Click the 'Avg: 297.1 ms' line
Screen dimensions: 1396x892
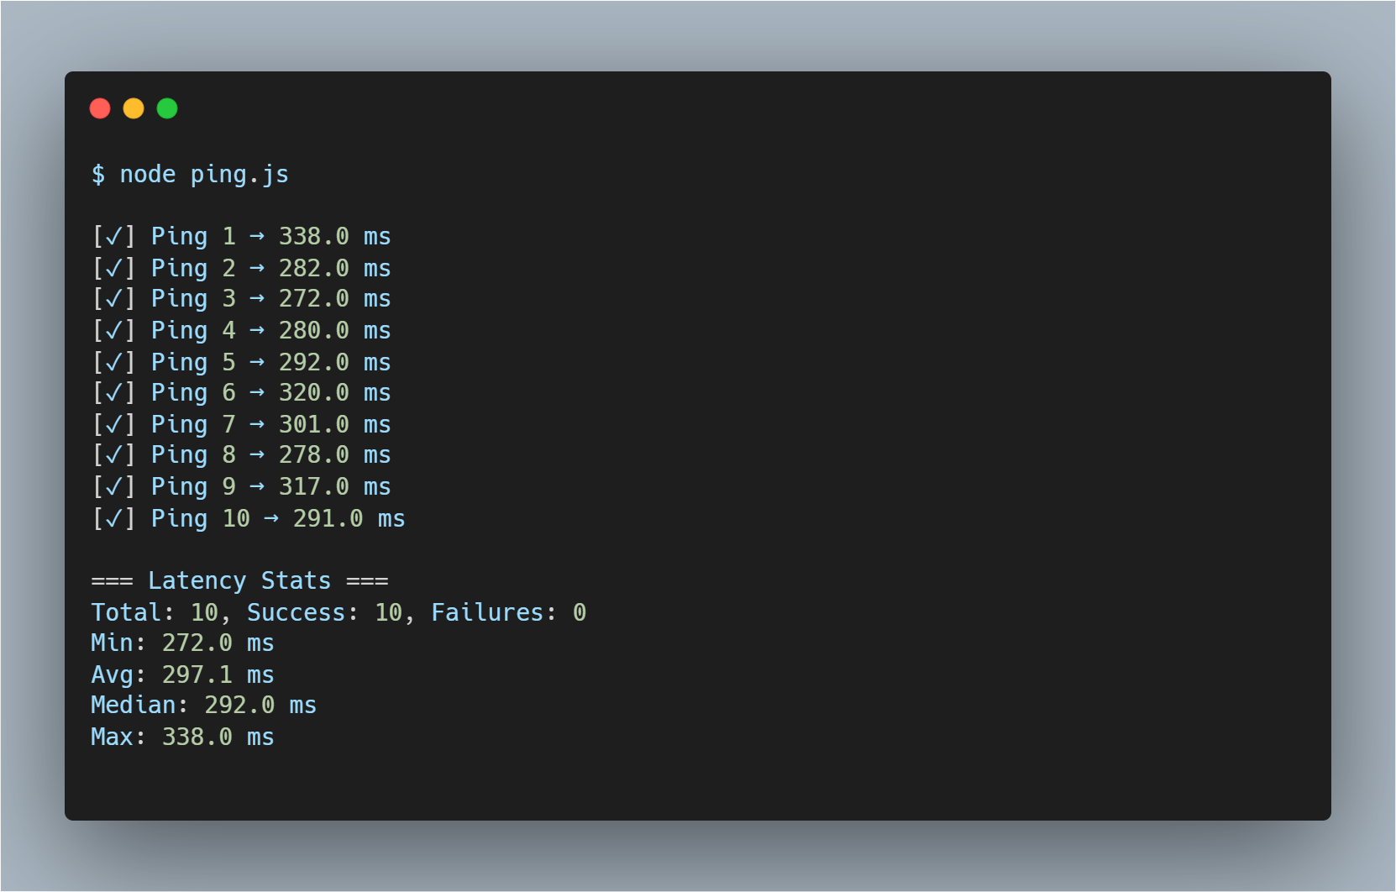[x=182, y=675]
